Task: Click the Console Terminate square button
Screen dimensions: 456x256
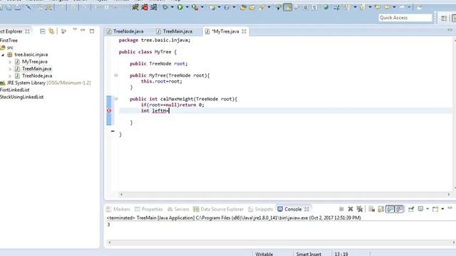Action: pyautogui.click(x=341, y=209)
